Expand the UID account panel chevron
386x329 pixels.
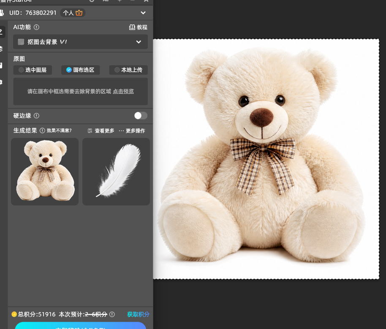(x=143, y=13)
